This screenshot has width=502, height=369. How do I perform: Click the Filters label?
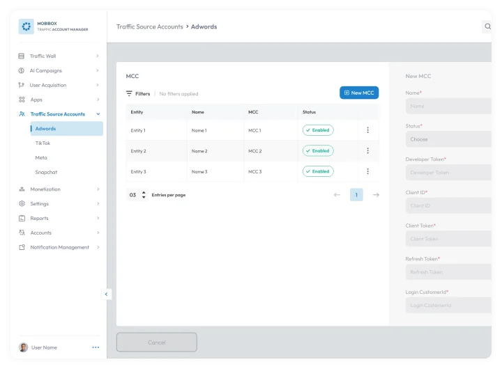tap(142, 94)
